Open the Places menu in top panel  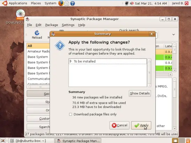pos(36,3)
